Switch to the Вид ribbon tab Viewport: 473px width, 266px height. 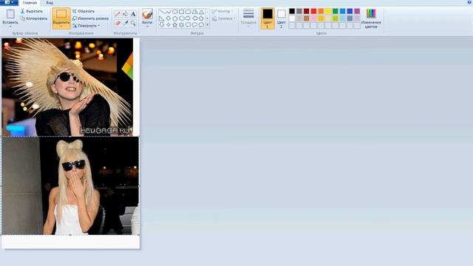coord(50,3)
